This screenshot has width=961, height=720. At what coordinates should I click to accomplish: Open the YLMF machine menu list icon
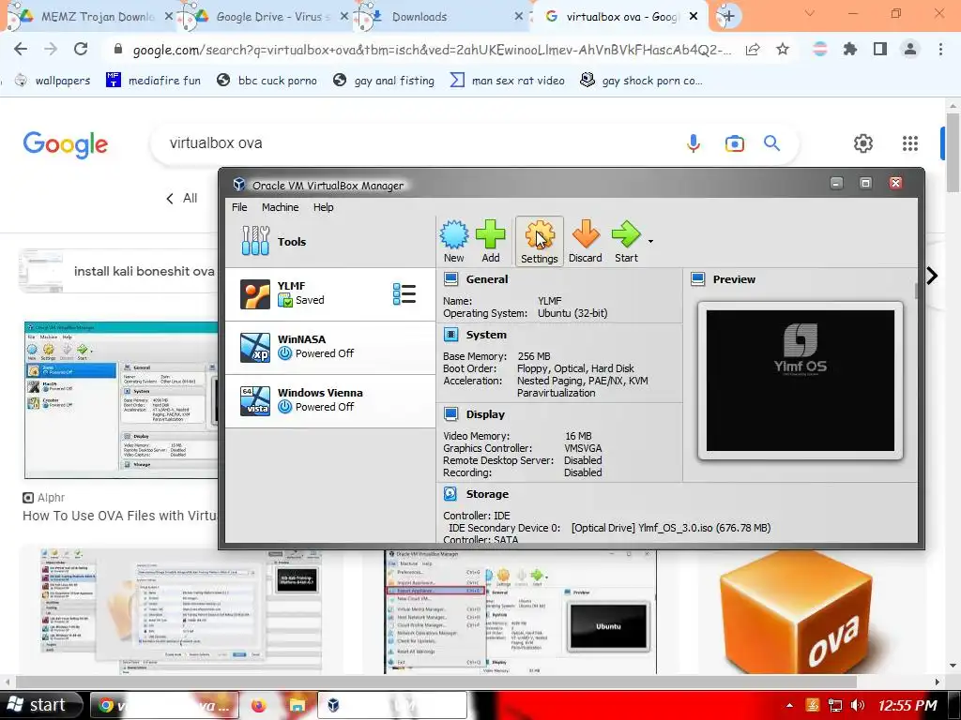pos(404,293)
